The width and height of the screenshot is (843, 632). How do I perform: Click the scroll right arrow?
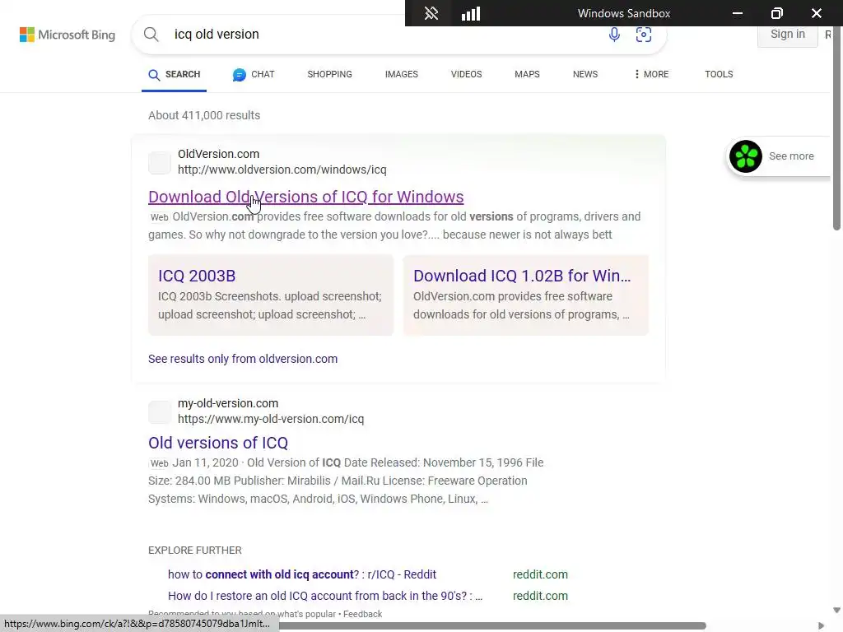pyautogui.click(x=821, y=626)
